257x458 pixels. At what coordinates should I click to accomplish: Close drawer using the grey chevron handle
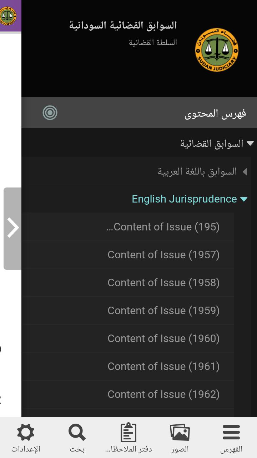click(x=12, y=228)
